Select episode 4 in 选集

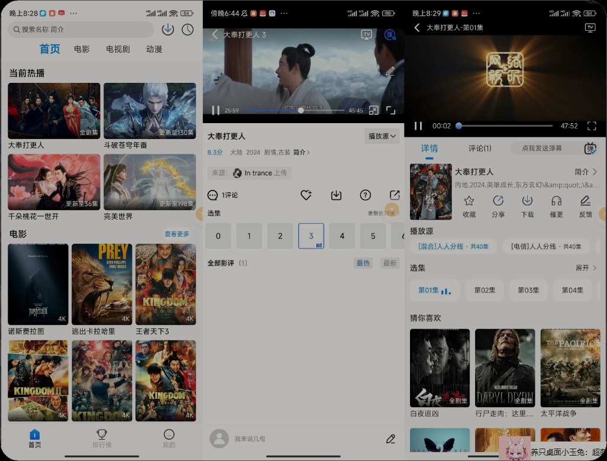tap(342, 236)
